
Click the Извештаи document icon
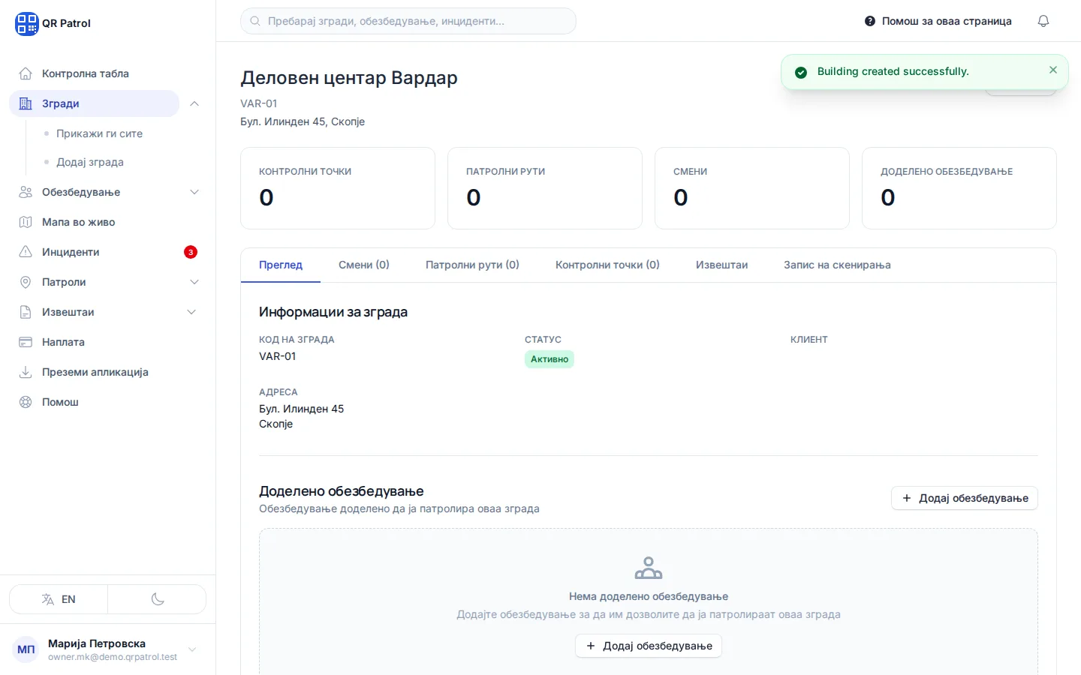(26, 312)
